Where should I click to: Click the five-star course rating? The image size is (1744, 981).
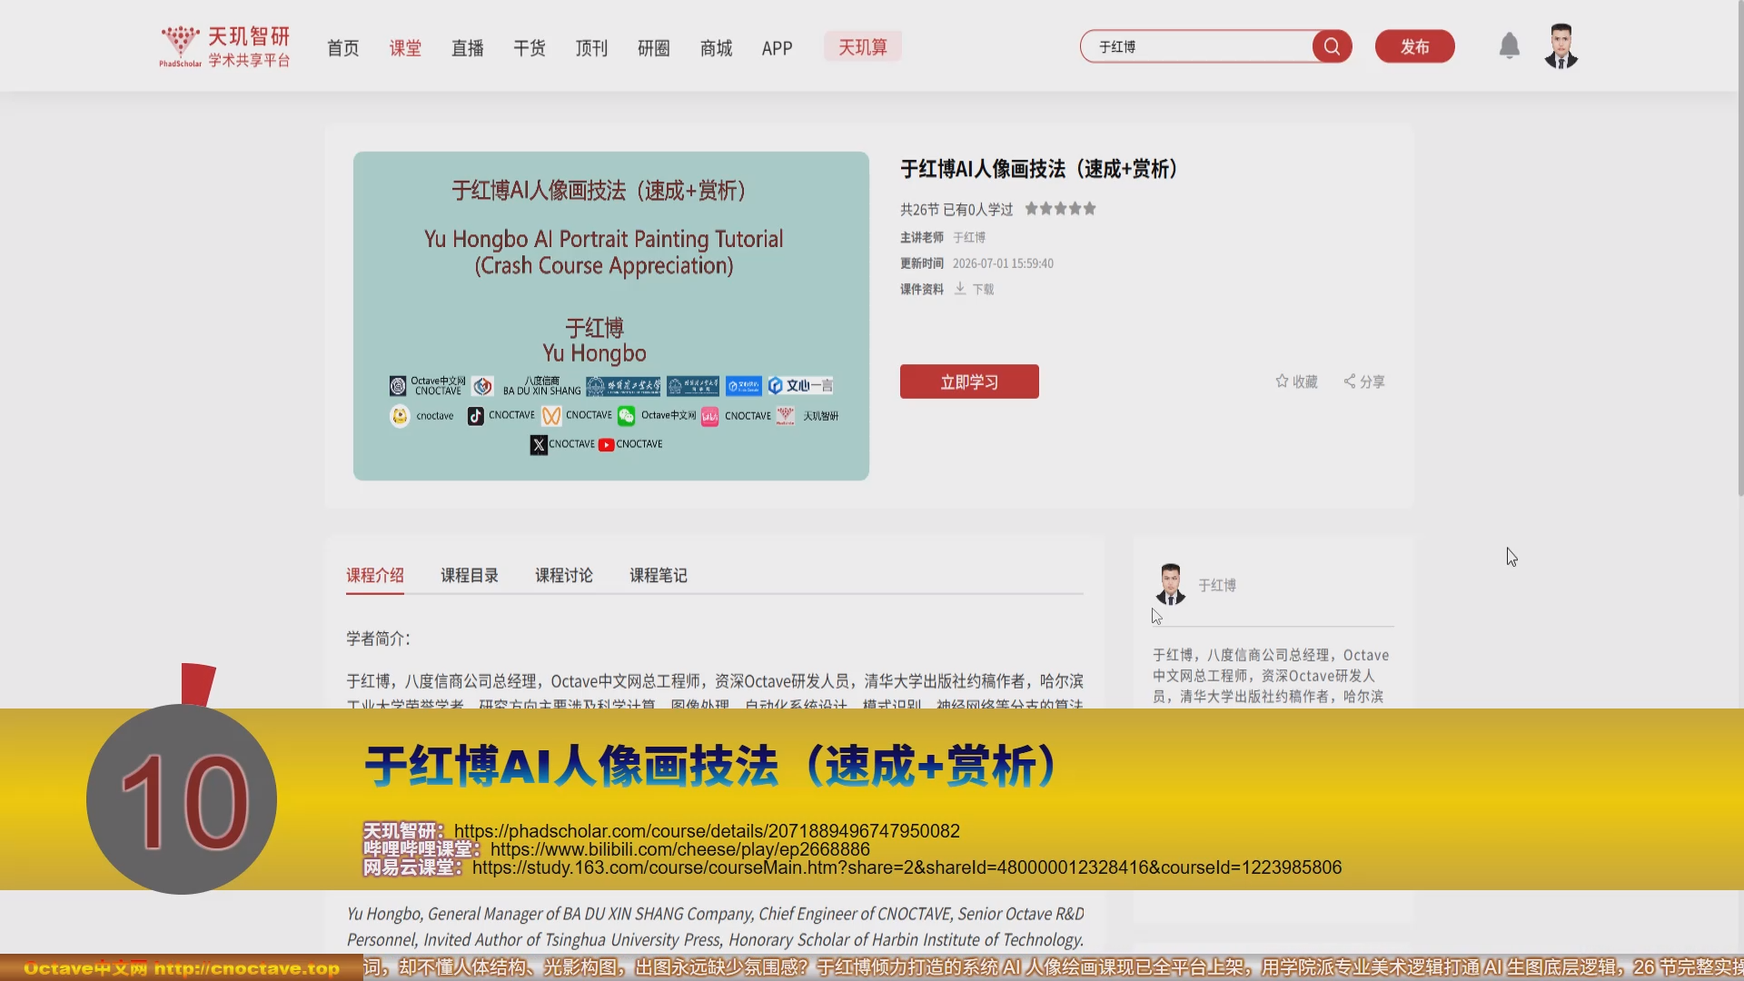[x=1060, y=209]
